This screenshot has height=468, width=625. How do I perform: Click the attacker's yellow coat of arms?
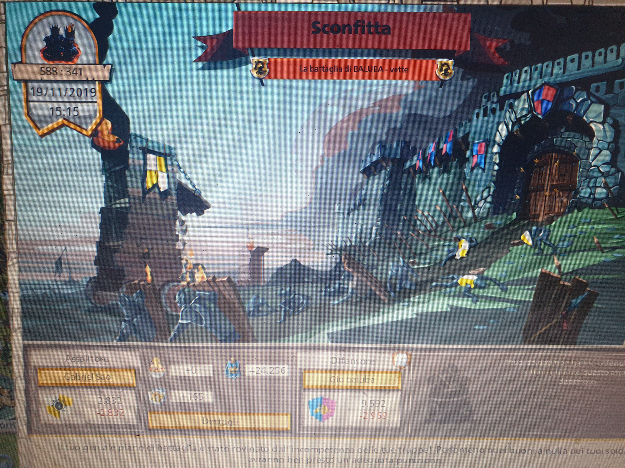click(x=59, y=406)
